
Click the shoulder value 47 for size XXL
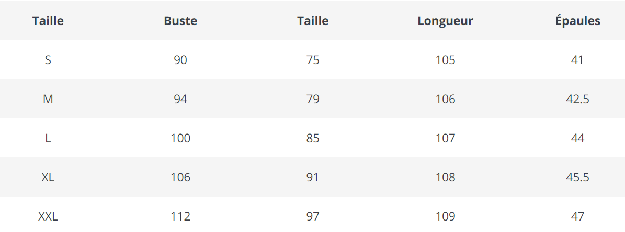pyautogui.click(x=577, y=216)
